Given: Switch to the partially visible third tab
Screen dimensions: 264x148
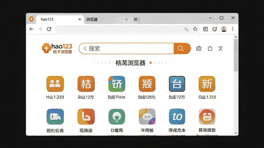Looking at the screenshot, I should point(136,20).
